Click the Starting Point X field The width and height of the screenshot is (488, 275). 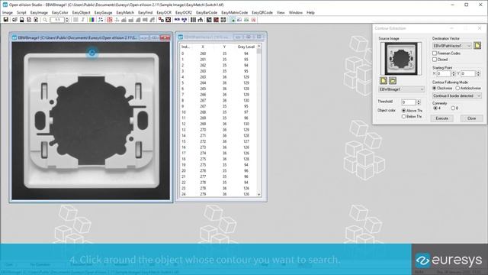(444, 73)
